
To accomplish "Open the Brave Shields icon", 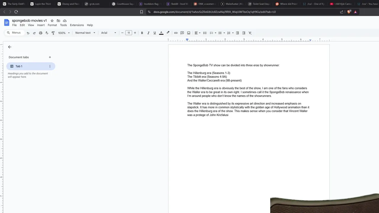I will [349, 12].
